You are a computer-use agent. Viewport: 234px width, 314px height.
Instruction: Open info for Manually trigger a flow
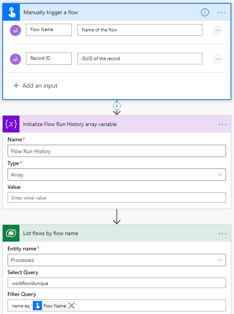(x=205, y=13)
